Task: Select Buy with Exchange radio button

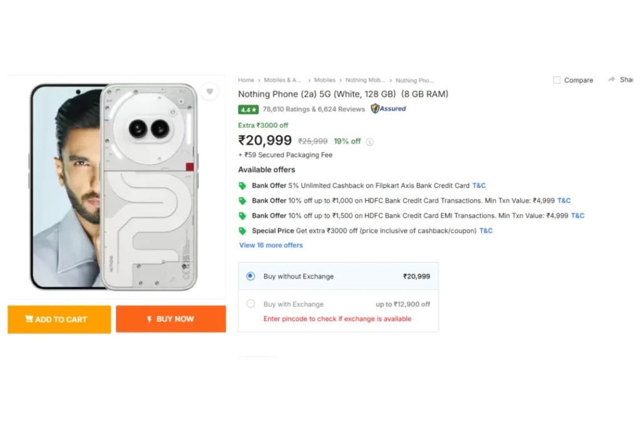Action: (250, 304)
